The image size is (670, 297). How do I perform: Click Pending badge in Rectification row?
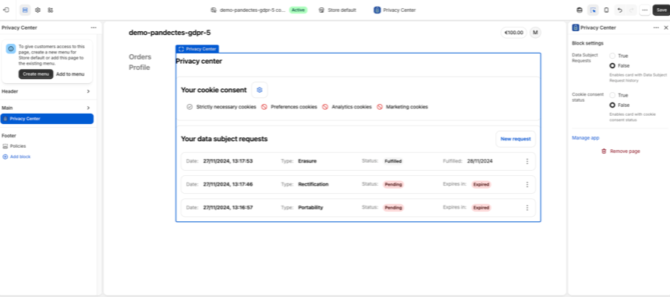click(x=393, y=184)
